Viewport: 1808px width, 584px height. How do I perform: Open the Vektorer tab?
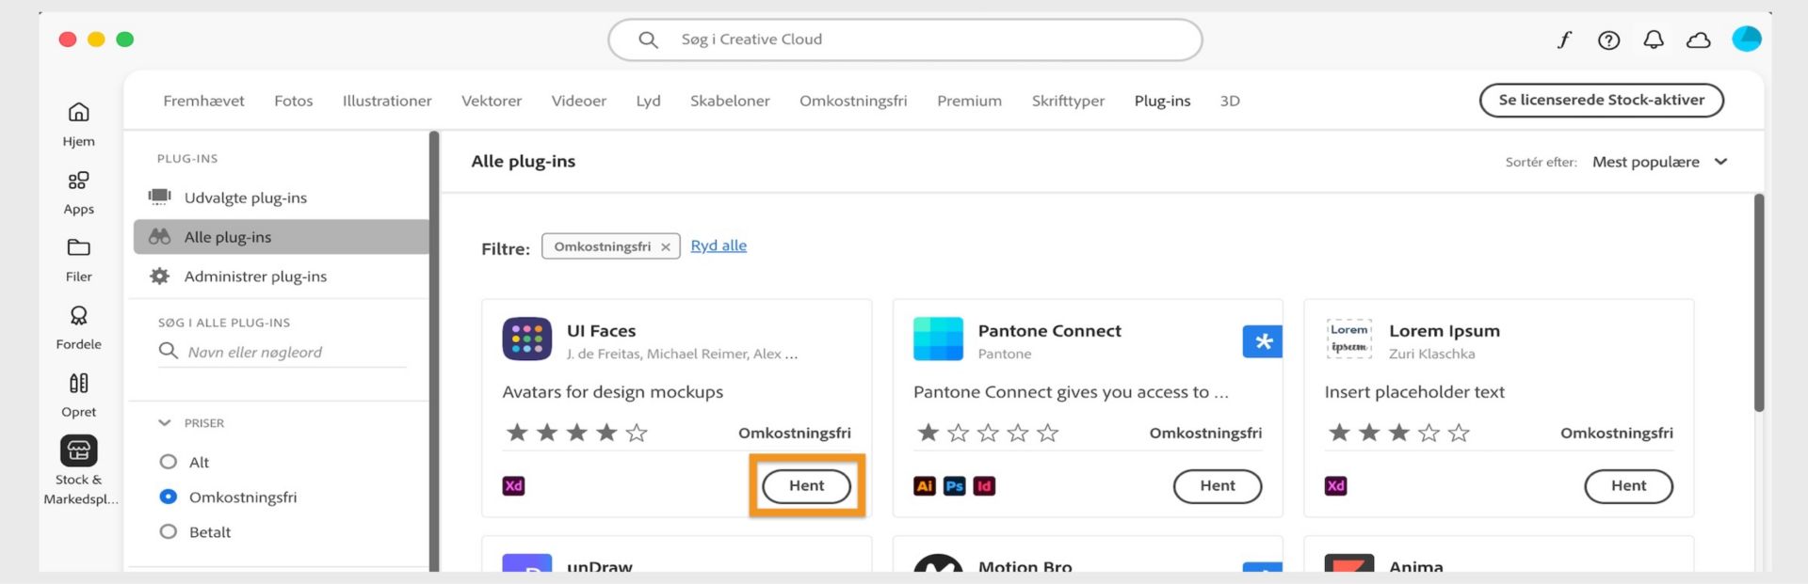click(x=492, y=101)
